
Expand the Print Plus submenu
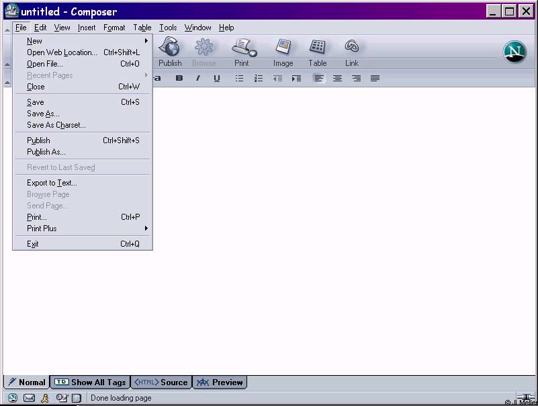pos(83,229)
